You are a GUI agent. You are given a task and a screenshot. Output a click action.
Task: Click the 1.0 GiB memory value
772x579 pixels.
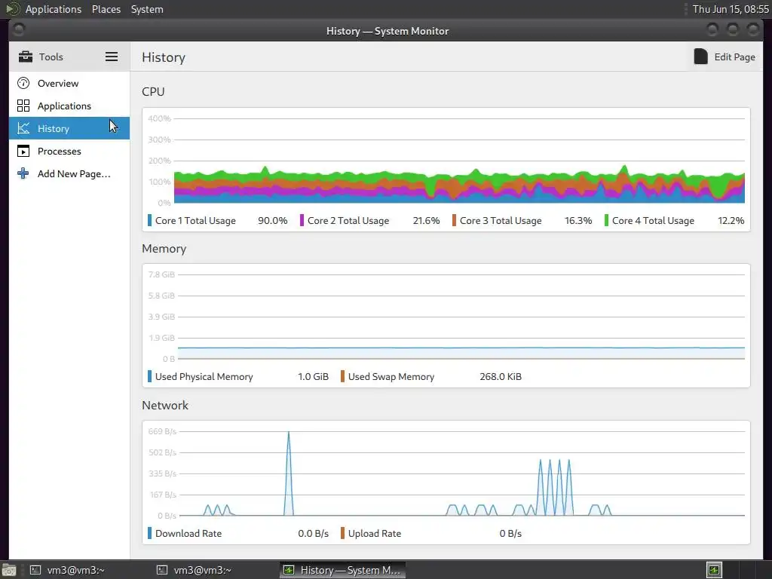tap(313, 377)
